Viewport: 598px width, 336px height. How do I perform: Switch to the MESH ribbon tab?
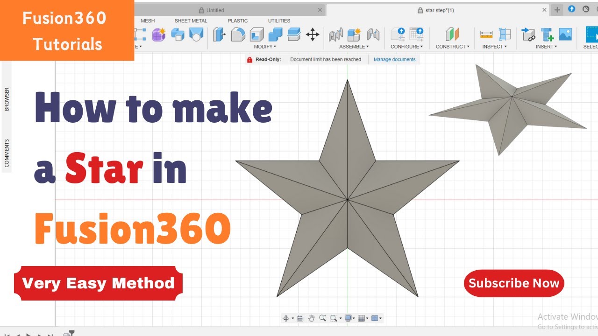tap(148, 21)
